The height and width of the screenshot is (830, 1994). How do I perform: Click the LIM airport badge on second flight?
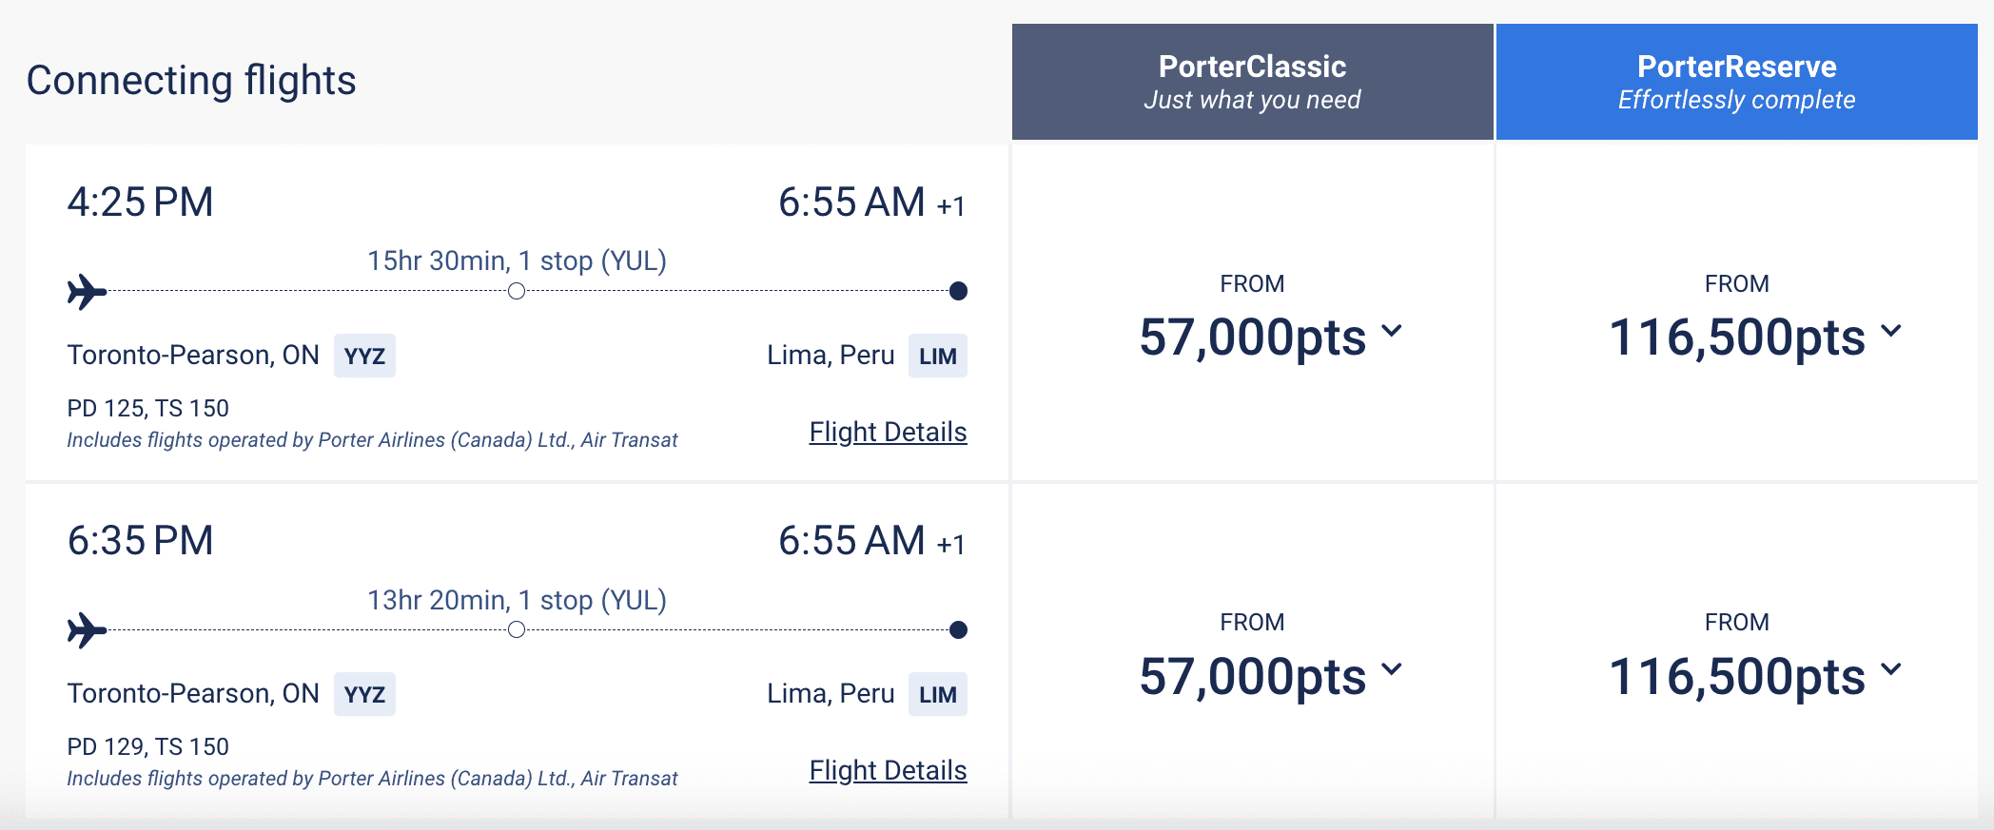coord(937,695)
